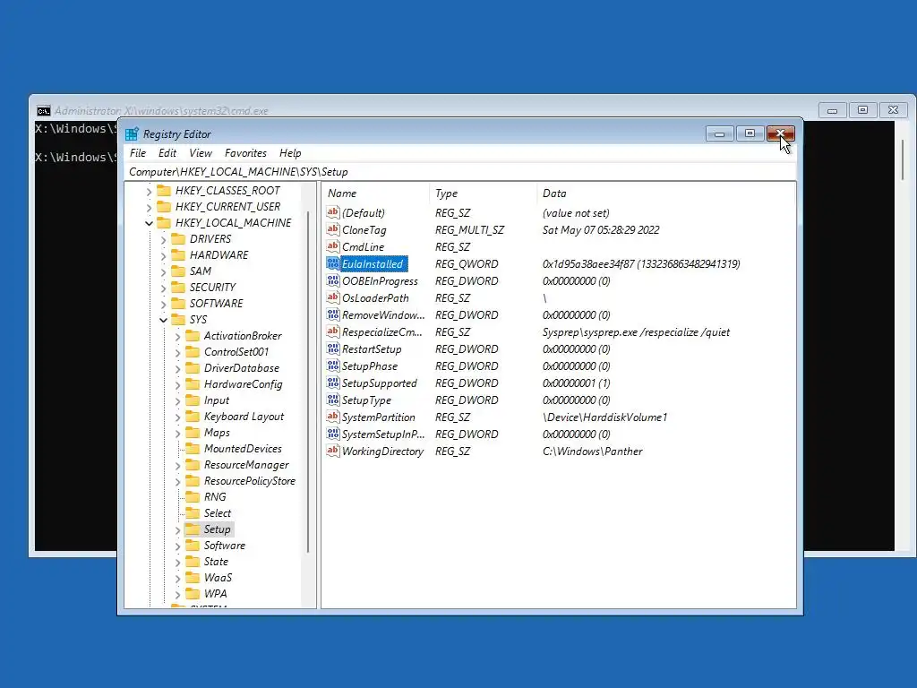Click the SystemSetupInP... DWORD icon
The width and height of the screenshot is (917, 688).
(x=333, y=434)
